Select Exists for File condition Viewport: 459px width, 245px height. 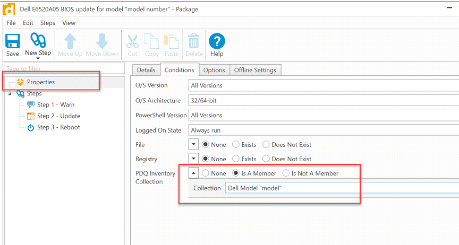(x=236, y=144)
